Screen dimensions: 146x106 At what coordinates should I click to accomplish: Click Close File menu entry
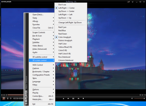42,28
